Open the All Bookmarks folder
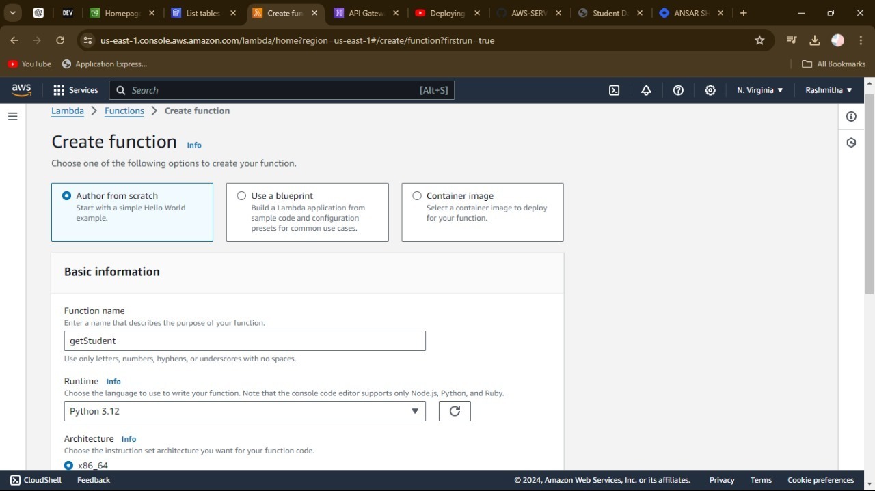Image resolution: width=875 pixels, height=491 pixels. point(833,64)
